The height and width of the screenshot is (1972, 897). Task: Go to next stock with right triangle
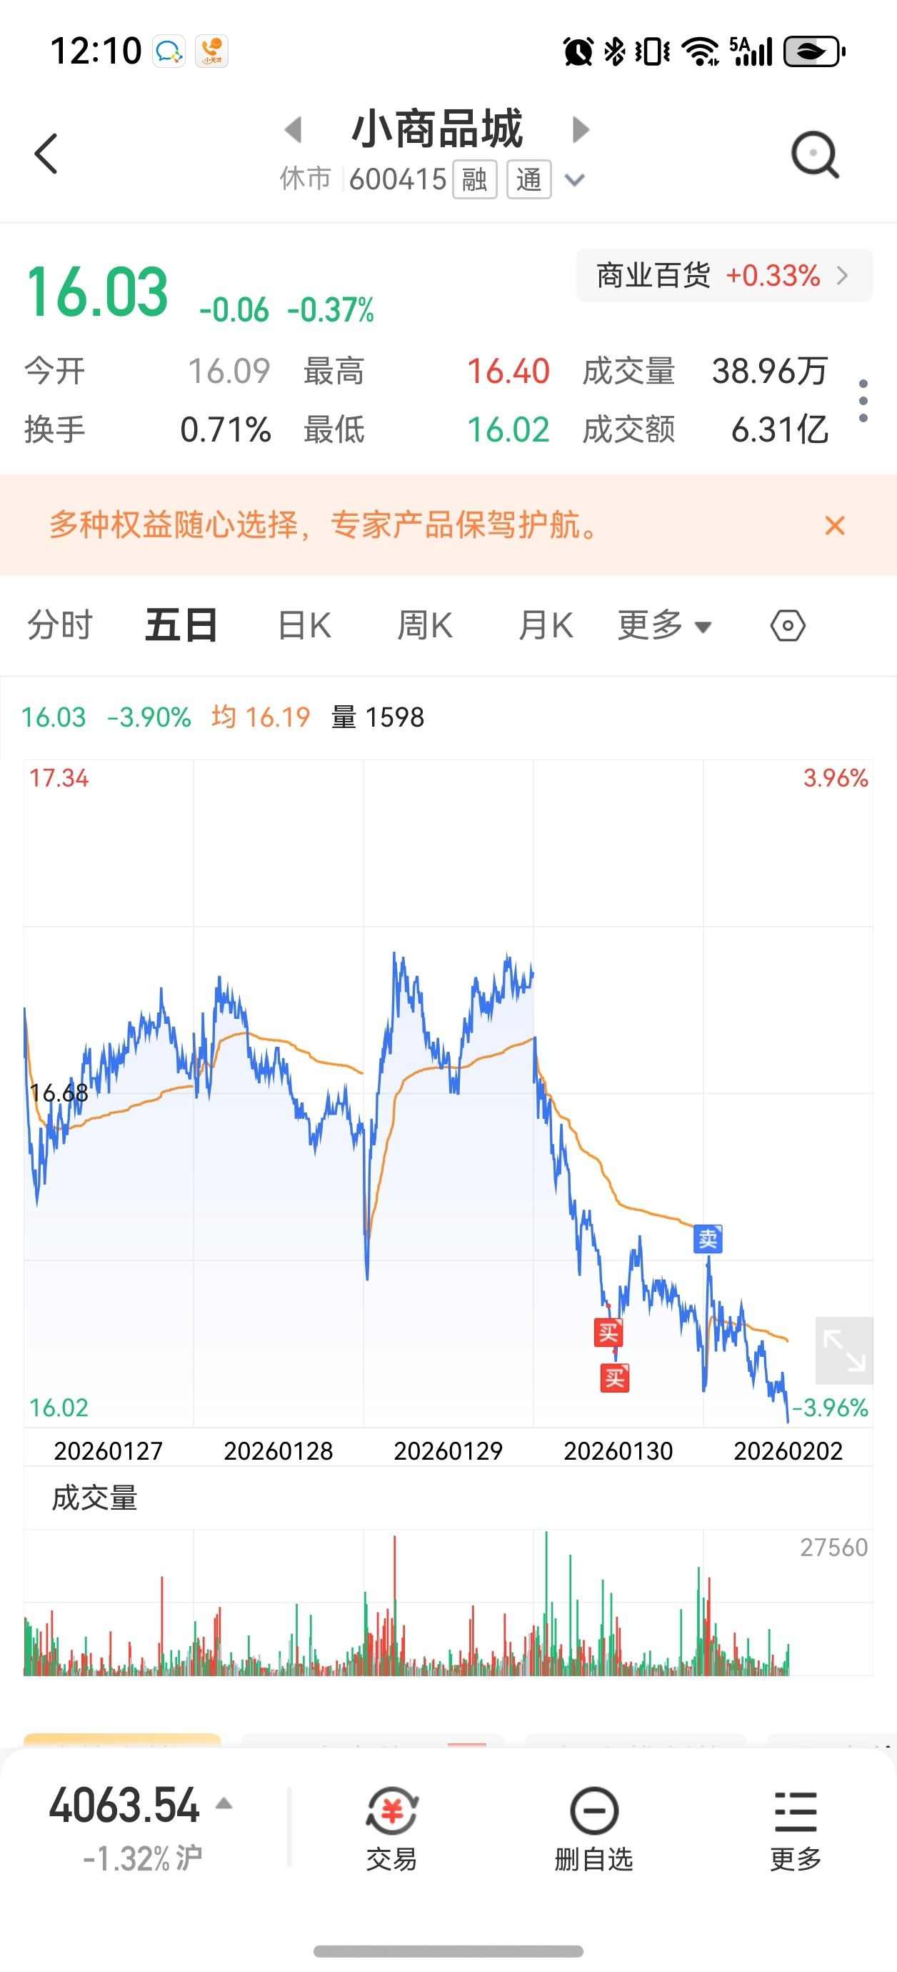[581, 129]
